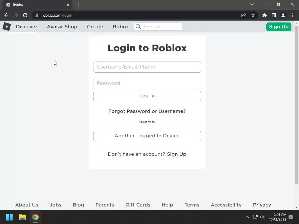Open the Avatar Shop menu item
Image resolution: width=299 pixels, height=224 pixels.
coord(62,27)
